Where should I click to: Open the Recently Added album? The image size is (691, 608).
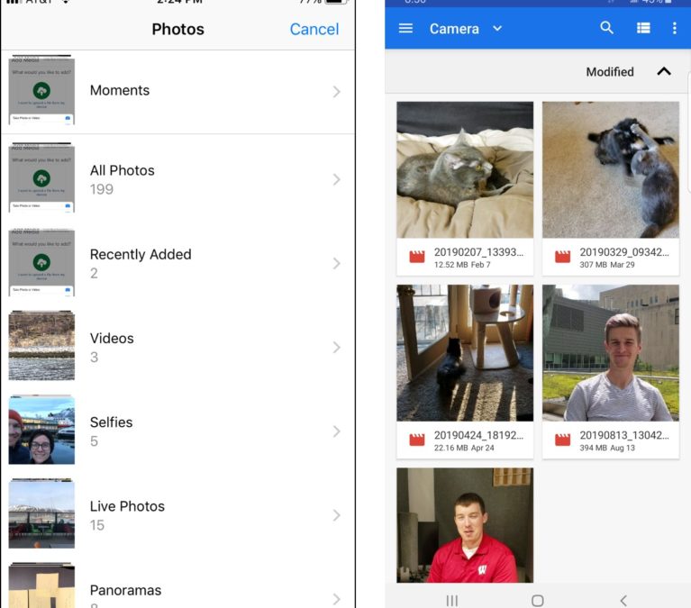point(177,263)
